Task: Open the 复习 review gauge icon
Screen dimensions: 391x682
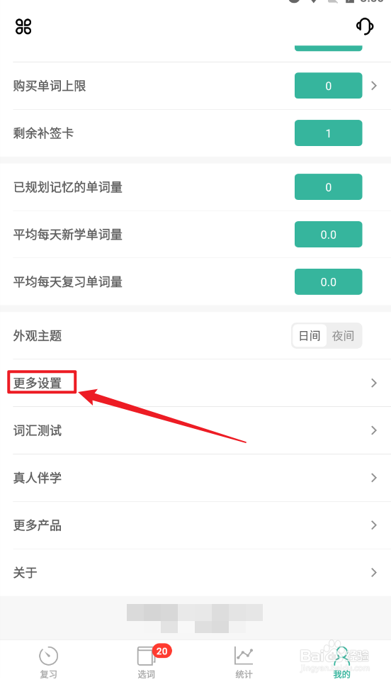Action: pos(48,656)
